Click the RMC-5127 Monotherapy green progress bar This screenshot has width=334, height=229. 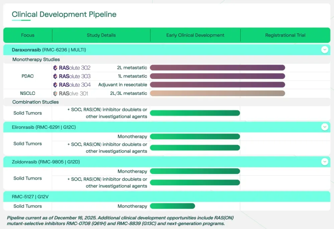click(x=172, y=206)
